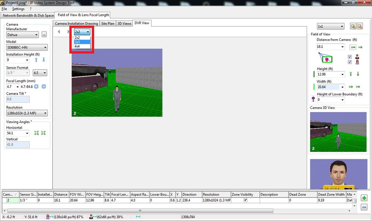Click focal length minus icon
372x221 pixels.
tap(44, 87)
